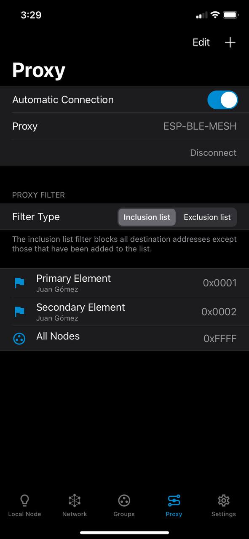Switch to the Settings tab
This screenshot has height=539, width=249.
coord(223,505)
